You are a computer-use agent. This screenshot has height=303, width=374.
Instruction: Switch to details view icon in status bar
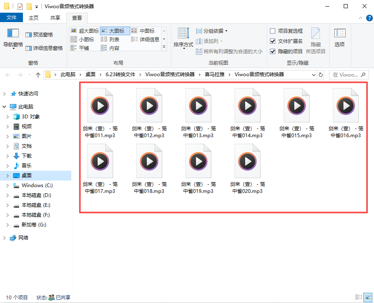pos(358,297)
